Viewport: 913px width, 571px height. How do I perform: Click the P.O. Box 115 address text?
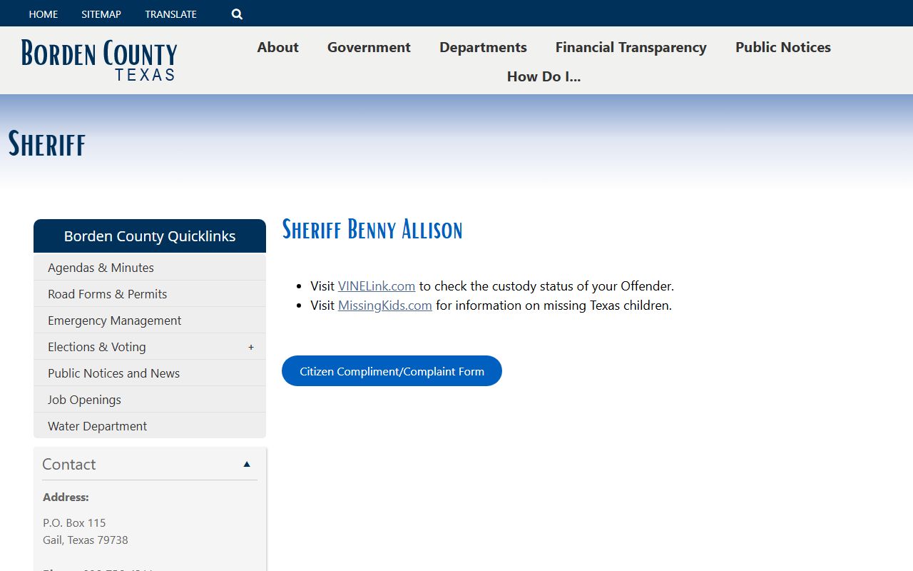pyautogui.click(x=74, y=523)
